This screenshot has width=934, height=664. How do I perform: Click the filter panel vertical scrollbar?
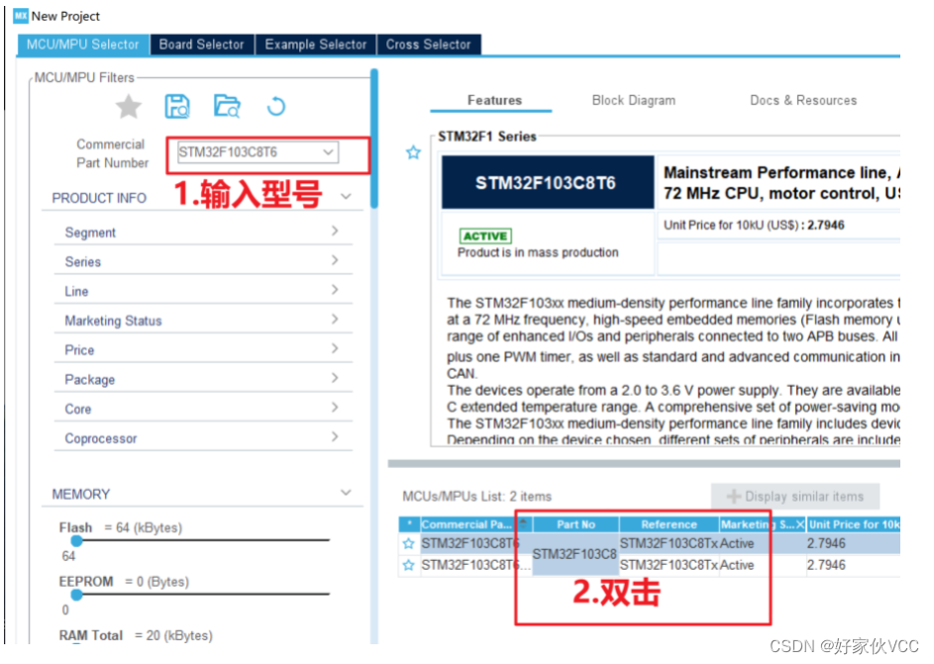tap(374, 139)
